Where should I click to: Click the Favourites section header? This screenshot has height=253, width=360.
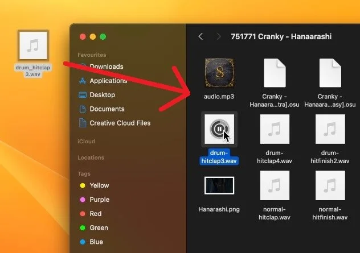click(x=92, y=55)
